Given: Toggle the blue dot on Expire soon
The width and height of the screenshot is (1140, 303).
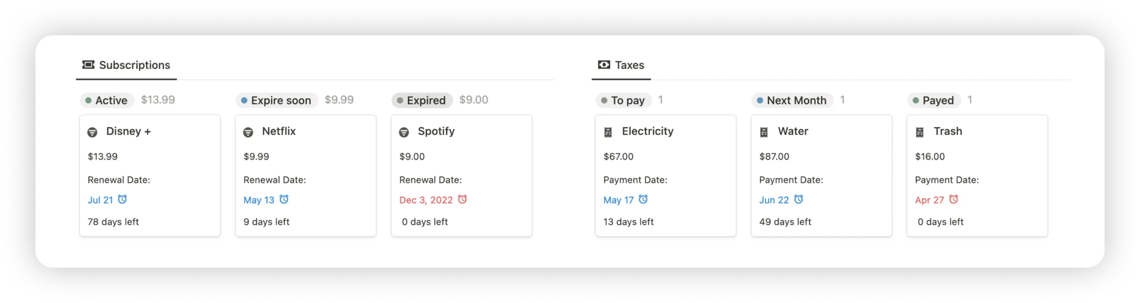Looking at the screenshot, I should click(244, 100).
